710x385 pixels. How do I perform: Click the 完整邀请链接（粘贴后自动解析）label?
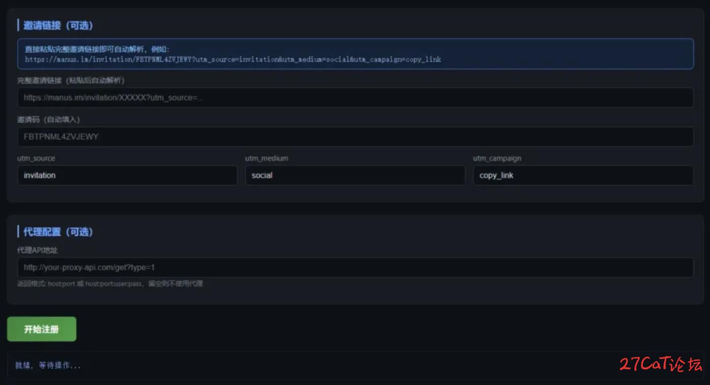click(71, 80)
